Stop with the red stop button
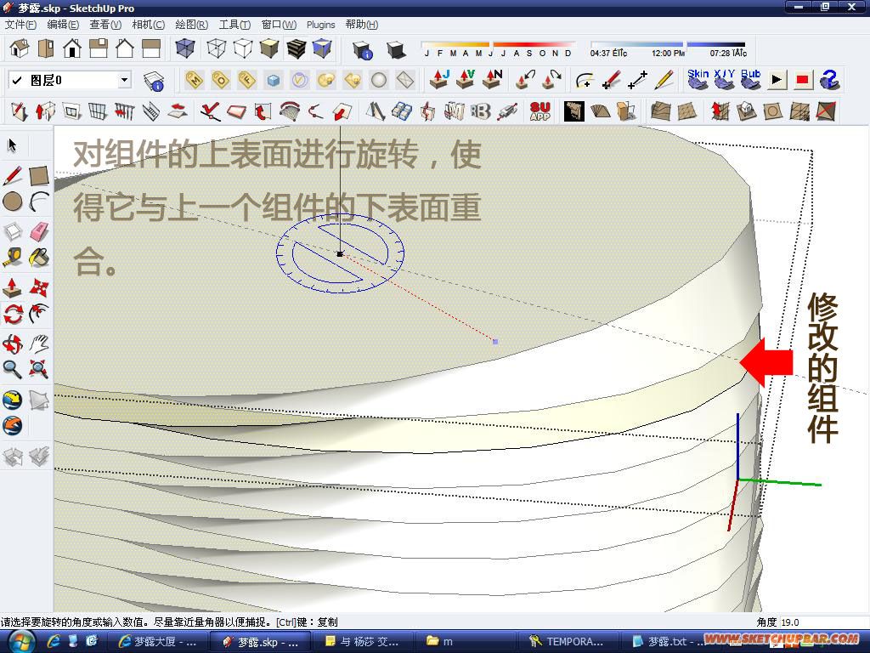This screenshot has width=870, height=653. point(802,80)
